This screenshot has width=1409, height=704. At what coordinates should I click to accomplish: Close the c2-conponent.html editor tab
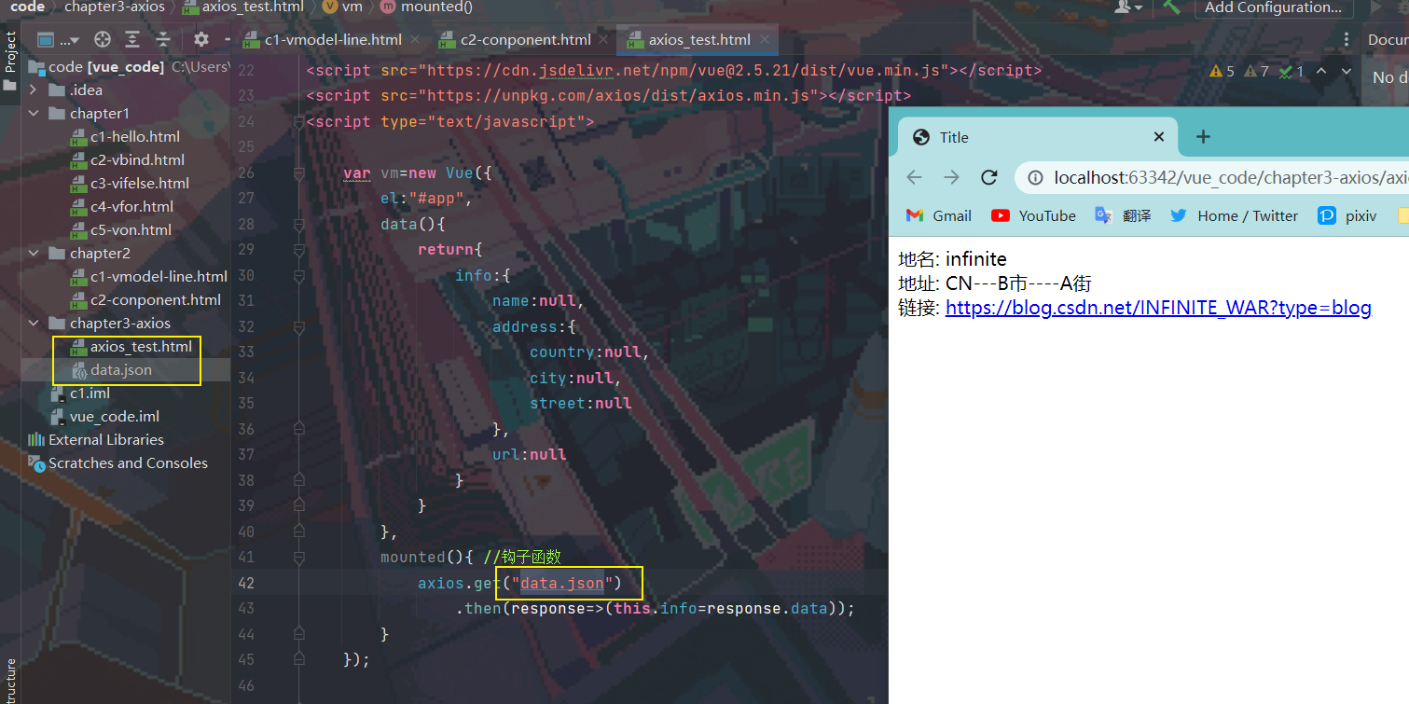(604, 40)
